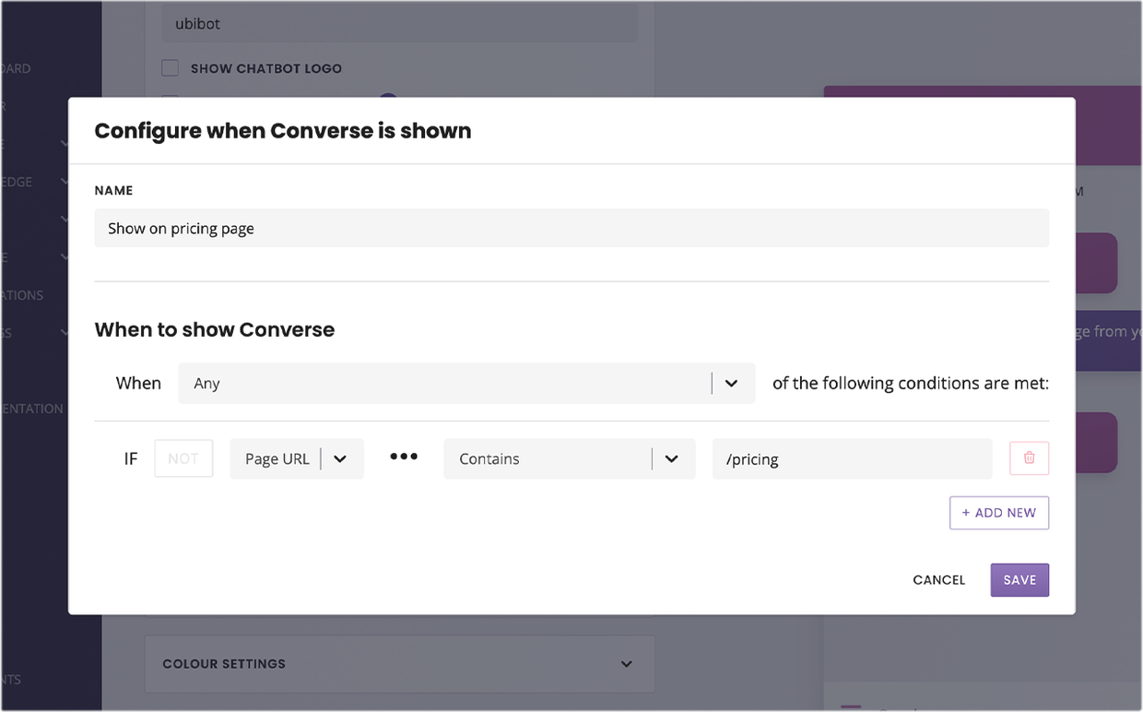Tick the Show Chatbot Logo checkbox

point(170,67)
